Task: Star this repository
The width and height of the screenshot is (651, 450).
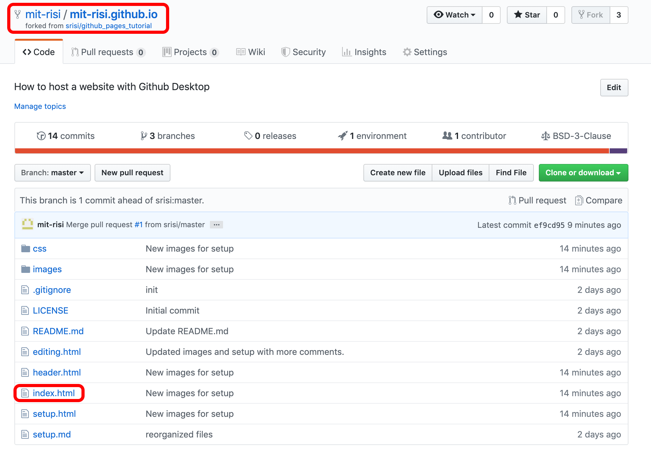Action: point(527,15)
